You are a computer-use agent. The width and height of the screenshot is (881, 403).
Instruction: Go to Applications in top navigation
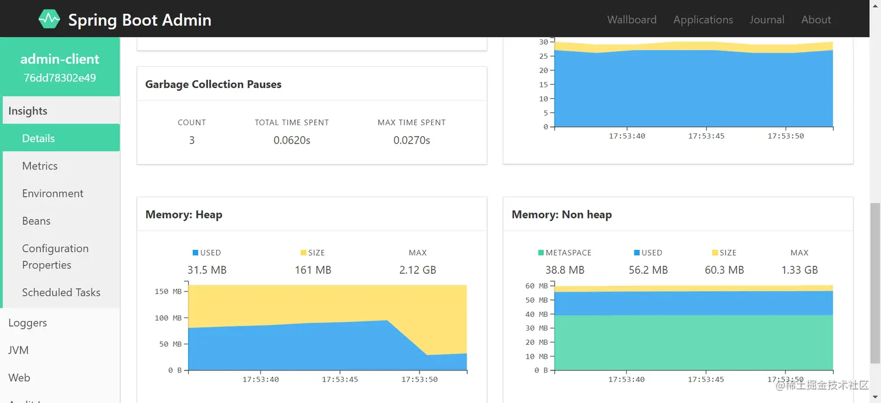tap(703, 19)
